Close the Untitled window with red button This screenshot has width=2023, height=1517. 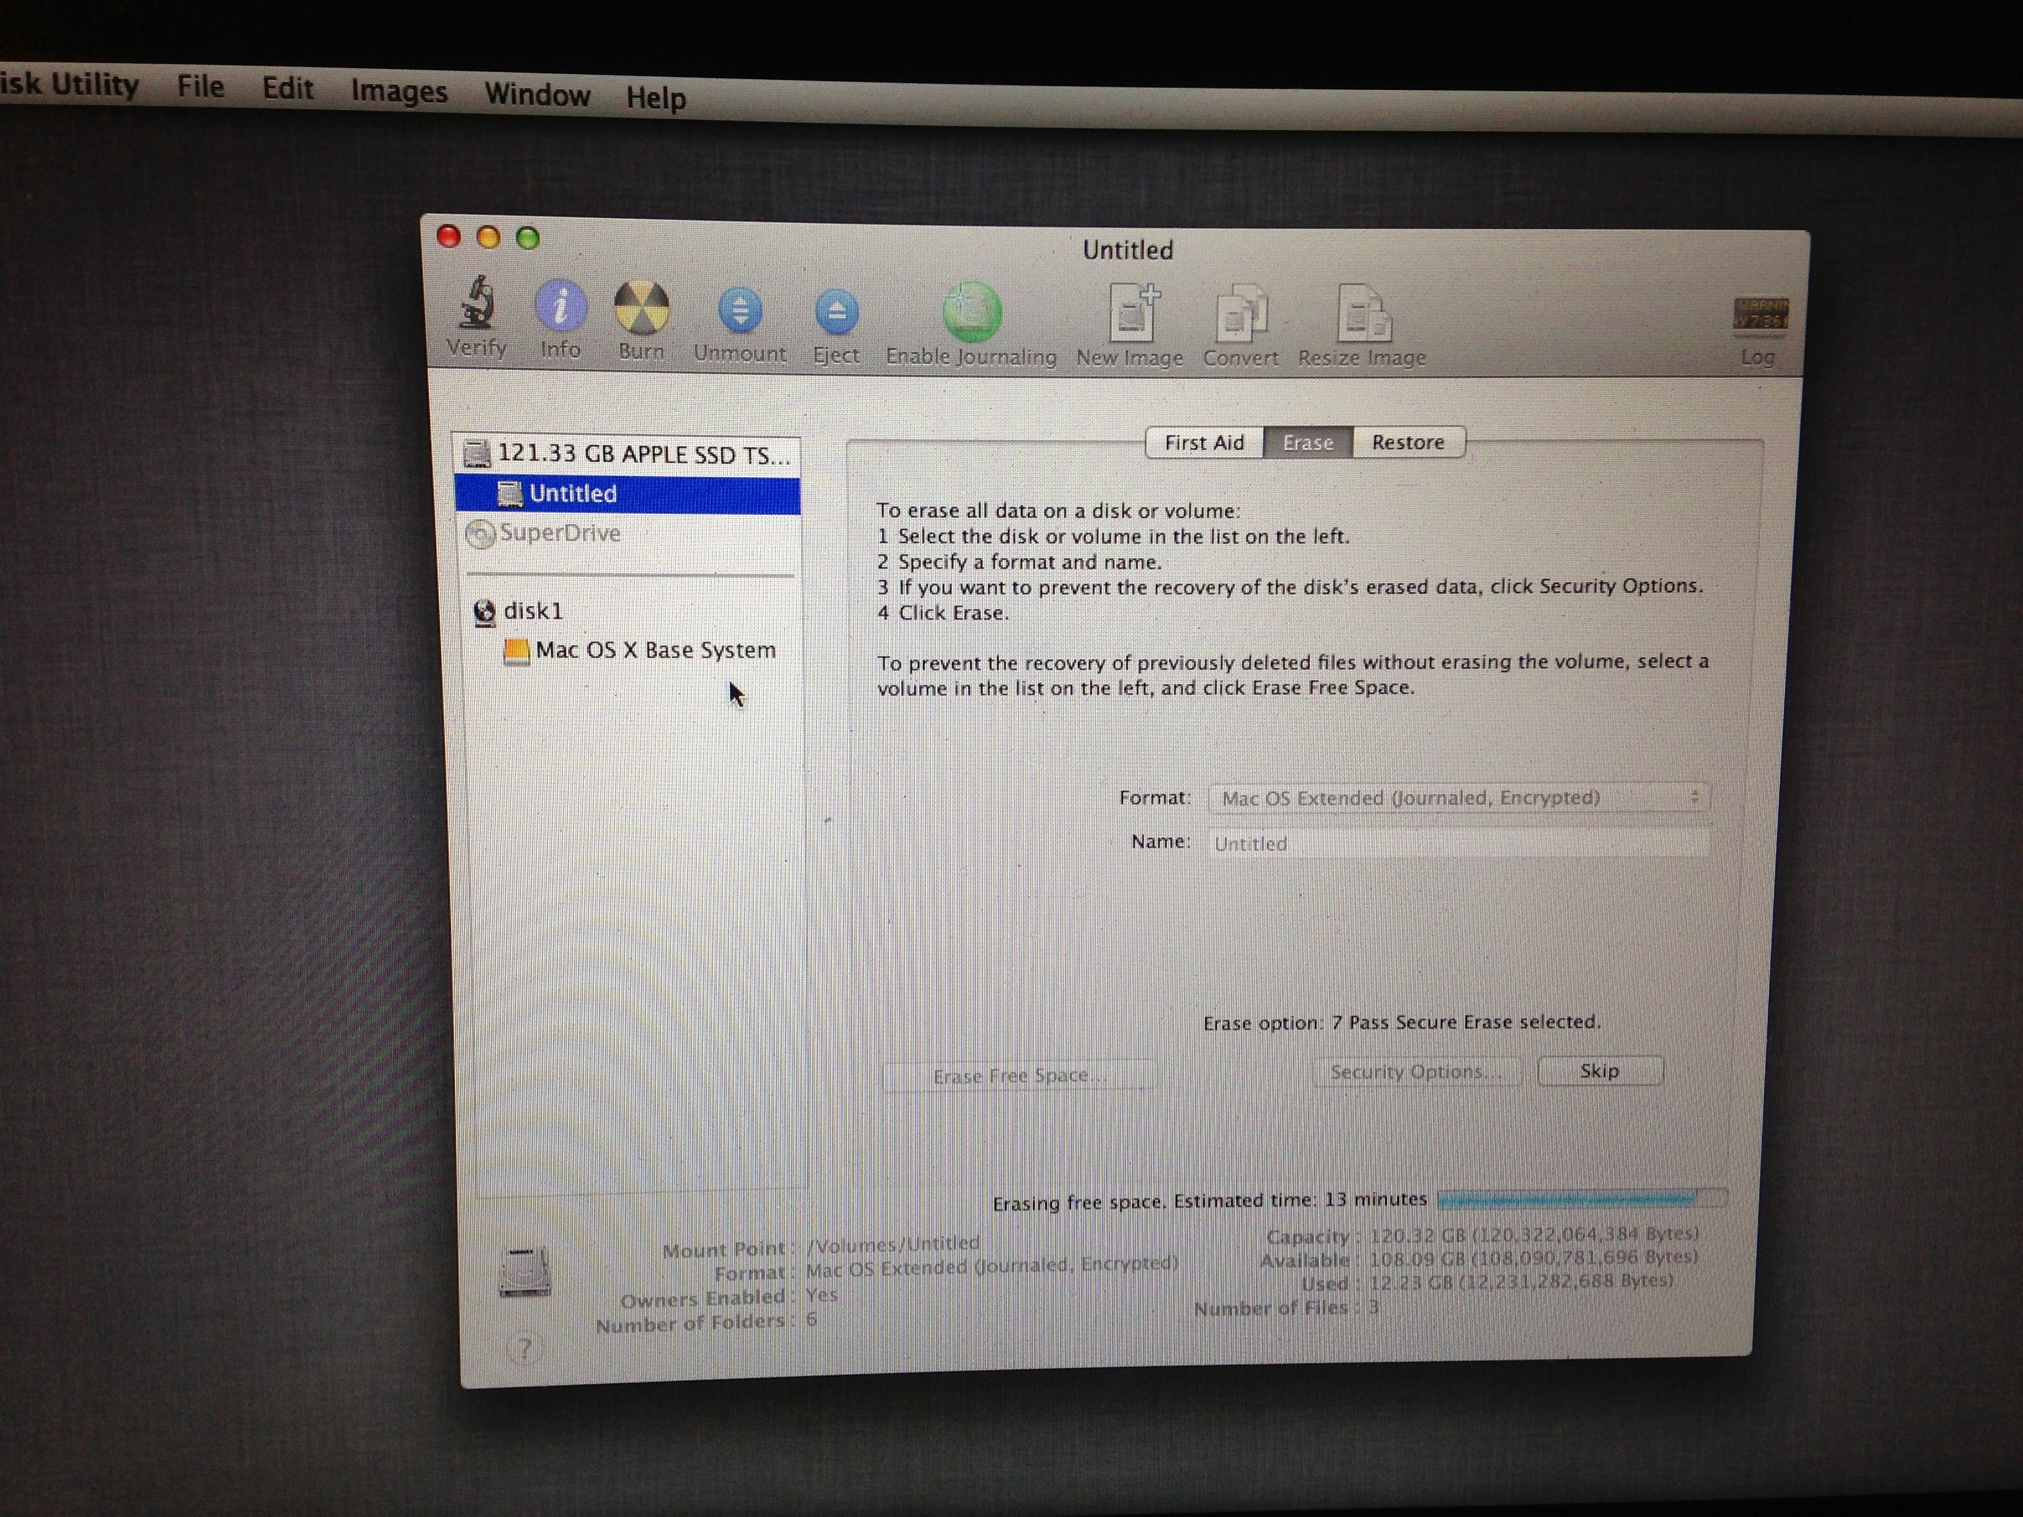pos(448,237)
